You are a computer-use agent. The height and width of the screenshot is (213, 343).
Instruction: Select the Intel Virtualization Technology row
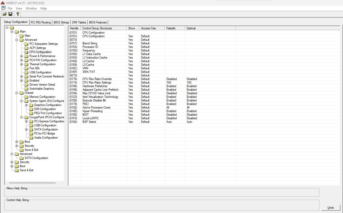click(152, 97)
